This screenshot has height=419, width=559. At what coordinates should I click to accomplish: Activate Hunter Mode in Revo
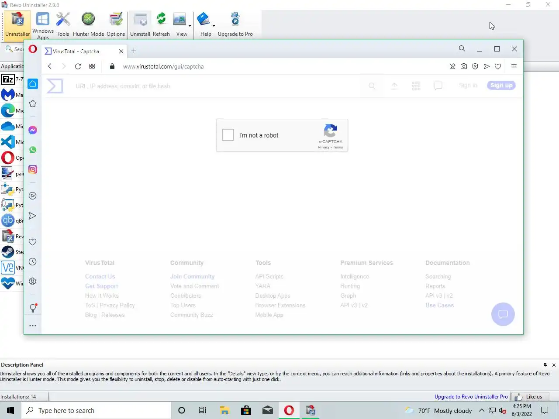(x=88, y=25)
